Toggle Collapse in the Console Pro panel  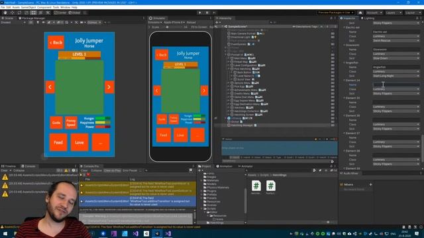coord(96,171)
